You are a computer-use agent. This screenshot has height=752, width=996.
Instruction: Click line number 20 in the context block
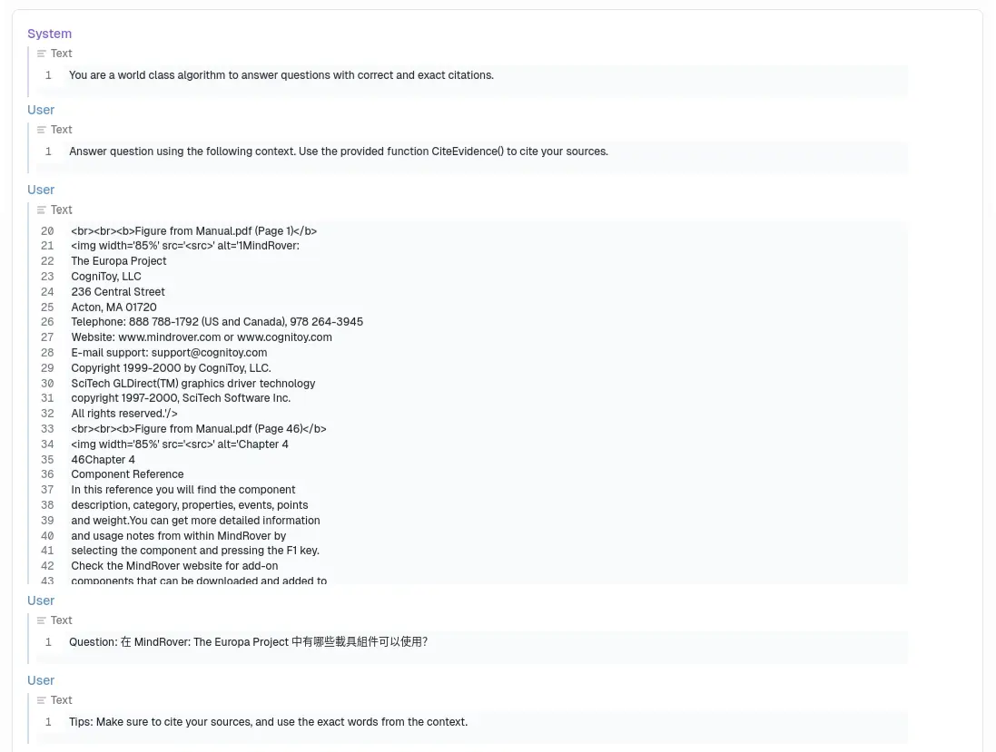(x=47, y=231)
